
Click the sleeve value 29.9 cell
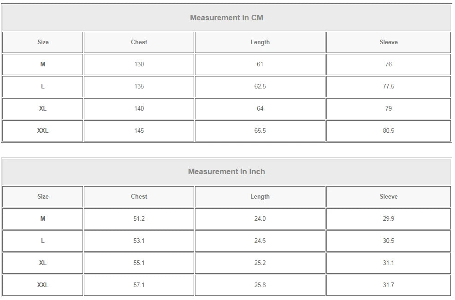coord(388,218)
